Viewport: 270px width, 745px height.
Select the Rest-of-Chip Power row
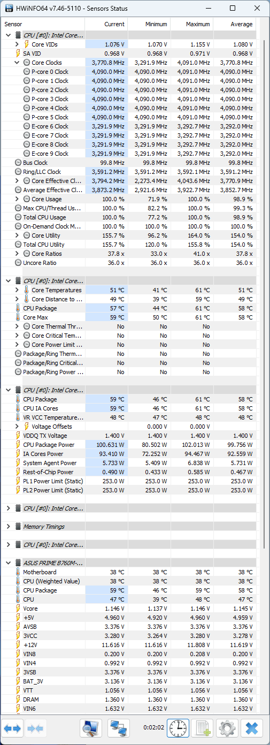pos(129,472)
